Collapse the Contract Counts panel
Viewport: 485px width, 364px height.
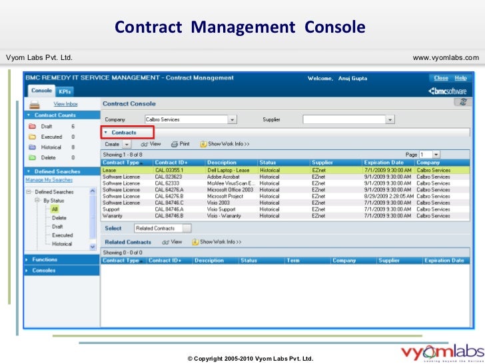click(29, 115)
